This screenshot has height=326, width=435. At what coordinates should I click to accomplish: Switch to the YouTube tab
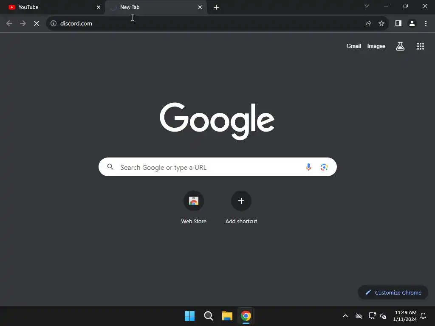click(52, 7)
